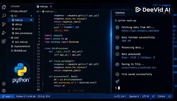The image size is (177, 101).
Task: Click Ln 23, Col 1 position indicator
Action: (x=120, y=96)
